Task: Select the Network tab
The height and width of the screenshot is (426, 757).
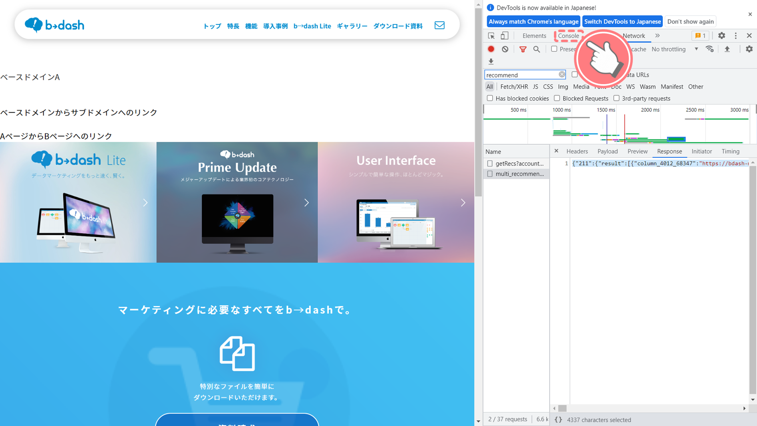Action: click(x=634, y=36)
